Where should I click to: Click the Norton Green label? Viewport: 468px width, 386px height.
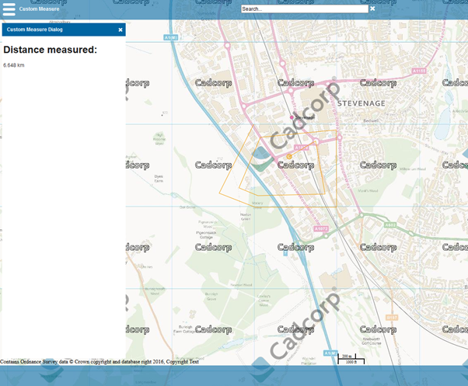pos(246,217)
